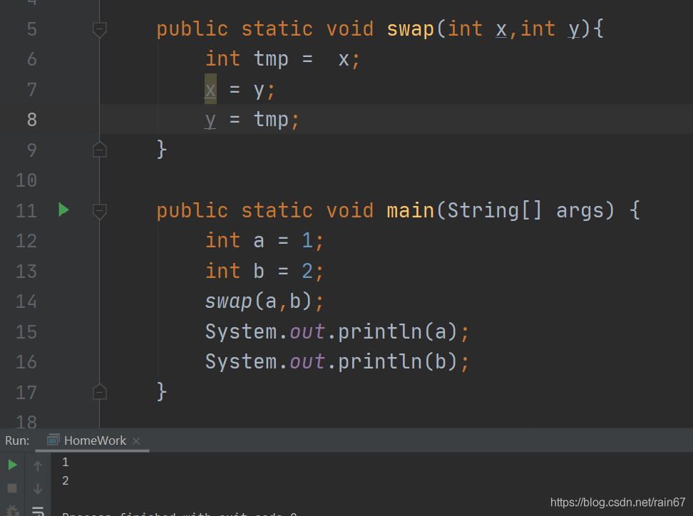Click the highlighted x variable on line 7
Screen dimensions: 693x516
click(x=210, y=90)
